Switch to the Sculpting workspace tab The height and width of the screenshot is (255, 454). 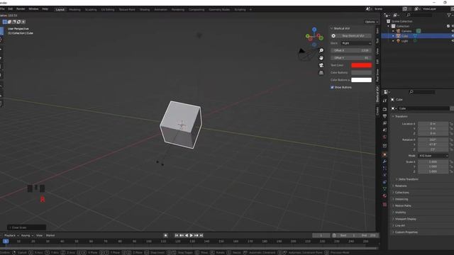point(91,9)
